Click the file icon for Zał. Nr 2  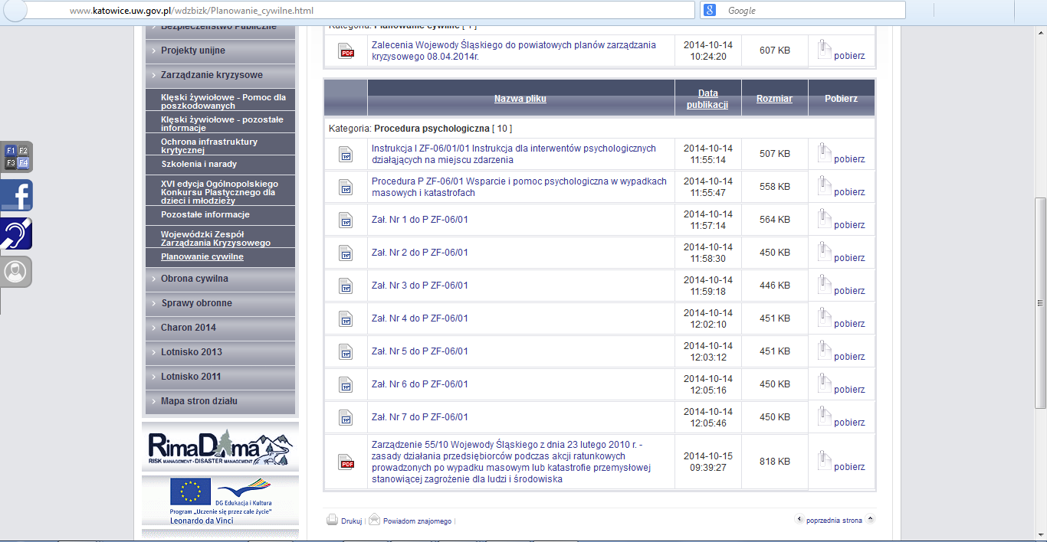346,253
